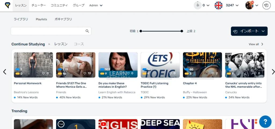This screenshot has height=129, width=275.
Task: Open the チューター menu item
Action: tap(39, 5)
